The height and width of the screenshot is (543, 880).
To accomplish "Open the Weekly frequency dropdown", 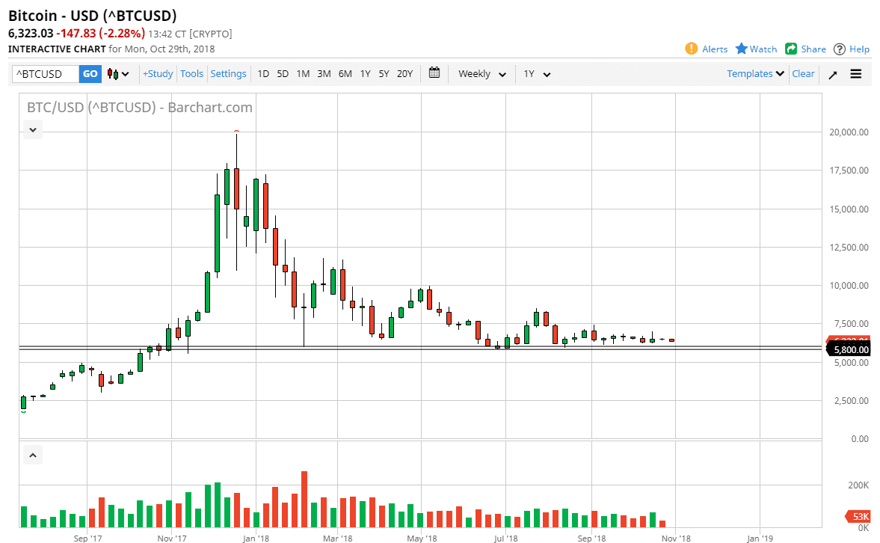I will coord(481,73).
